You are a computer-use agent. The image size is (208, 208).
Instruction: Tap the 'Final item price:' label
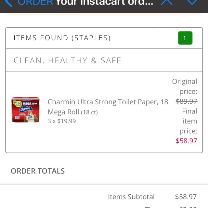pyautogui.click(x=188, y=121)
